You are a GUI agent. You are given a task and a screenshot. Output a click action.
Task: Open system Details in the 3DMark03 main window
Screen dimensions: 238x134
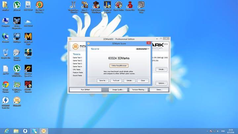pos(161,69)
